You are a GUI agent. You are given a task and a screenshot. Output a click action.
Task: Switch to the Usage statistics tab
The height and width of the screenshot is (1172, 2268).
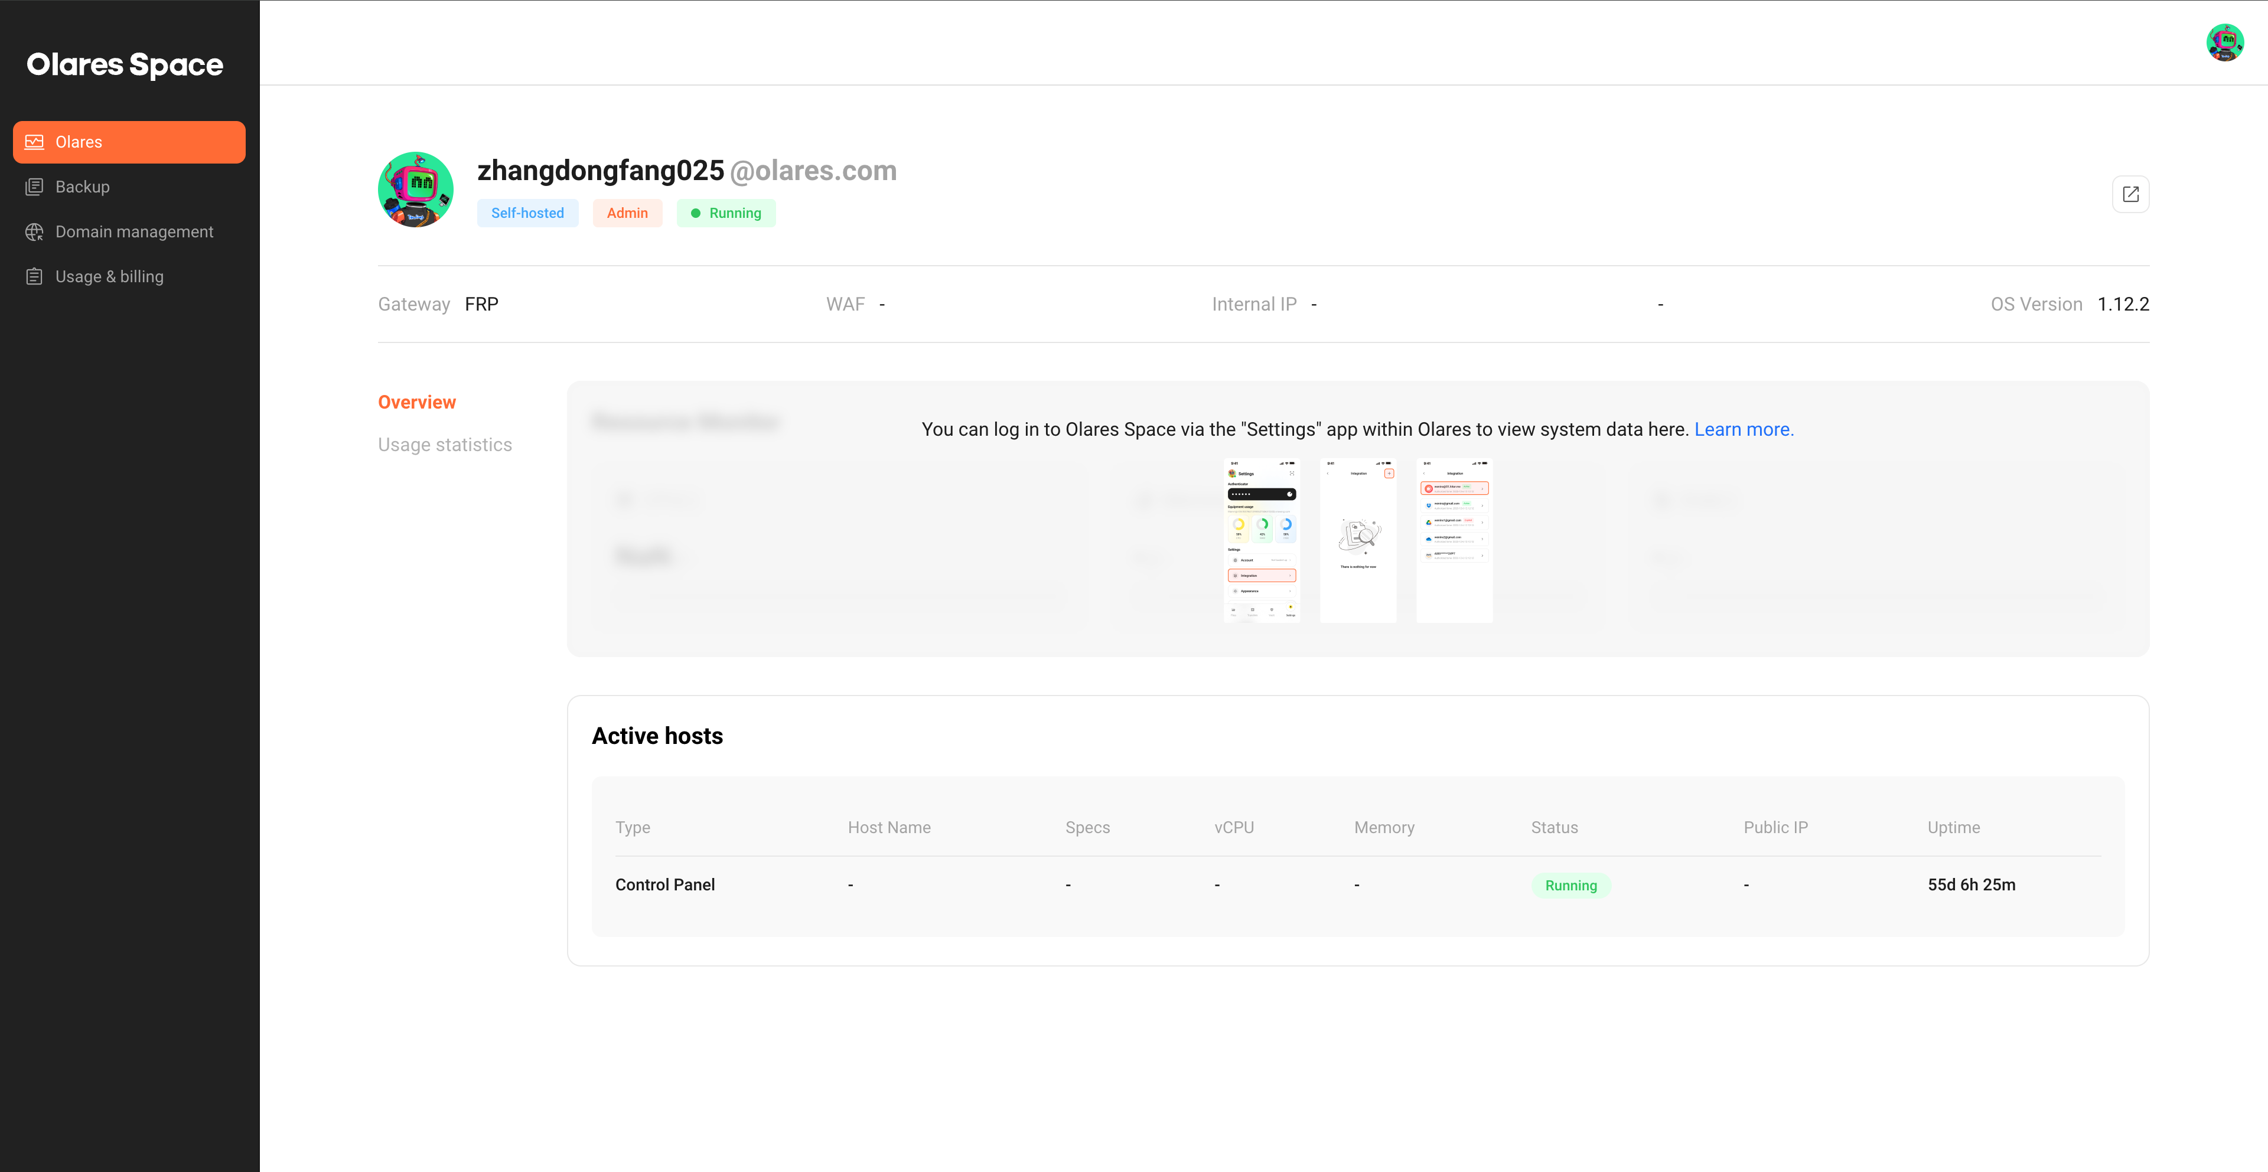[445, 445]
